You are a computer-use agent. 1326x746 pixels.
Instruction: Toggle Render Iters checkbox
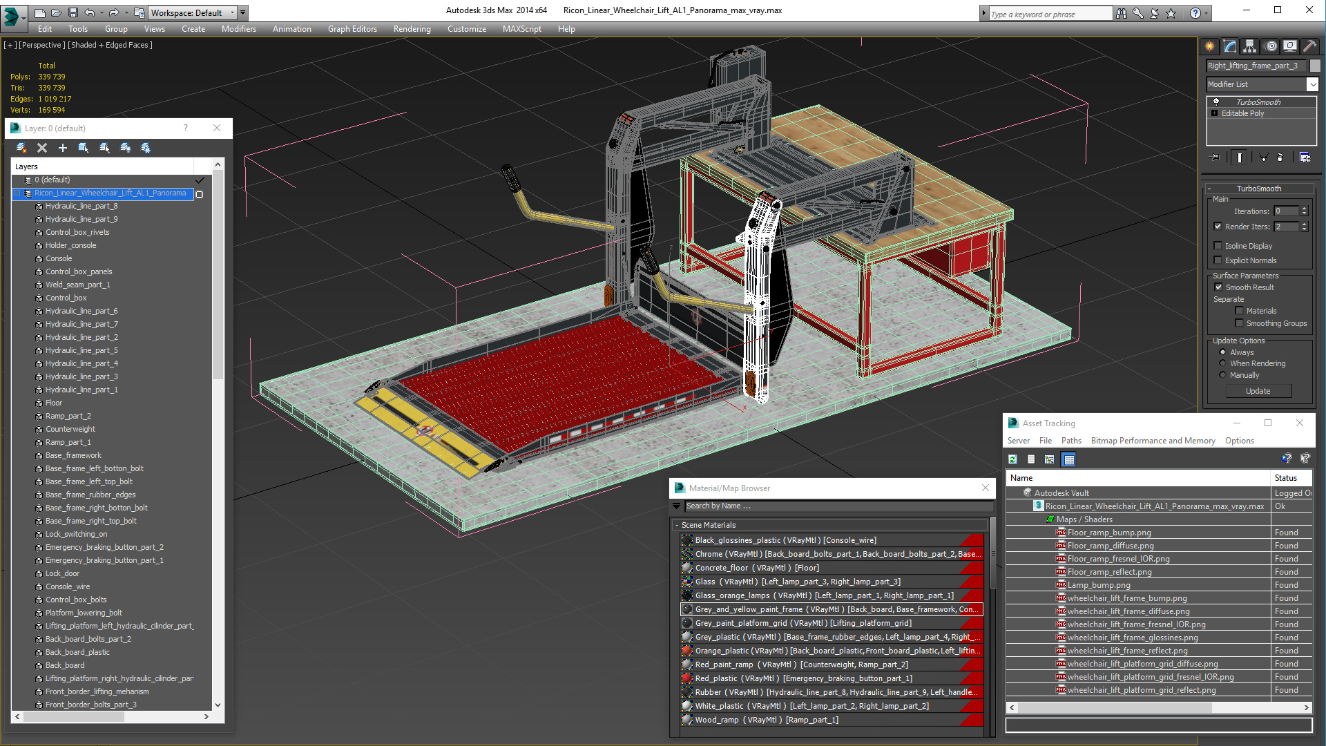click(x=1218, y=227)
